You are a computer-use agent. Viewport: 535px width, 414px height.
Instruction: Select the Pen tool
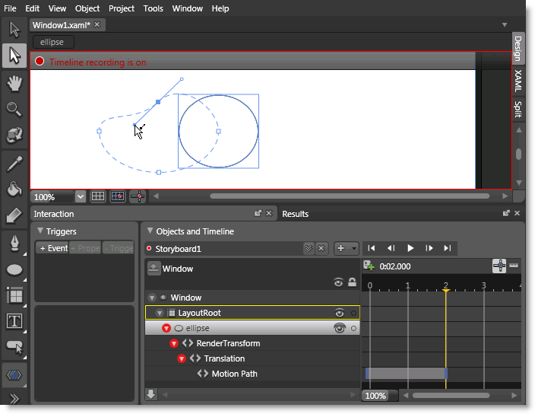[14, 243]
